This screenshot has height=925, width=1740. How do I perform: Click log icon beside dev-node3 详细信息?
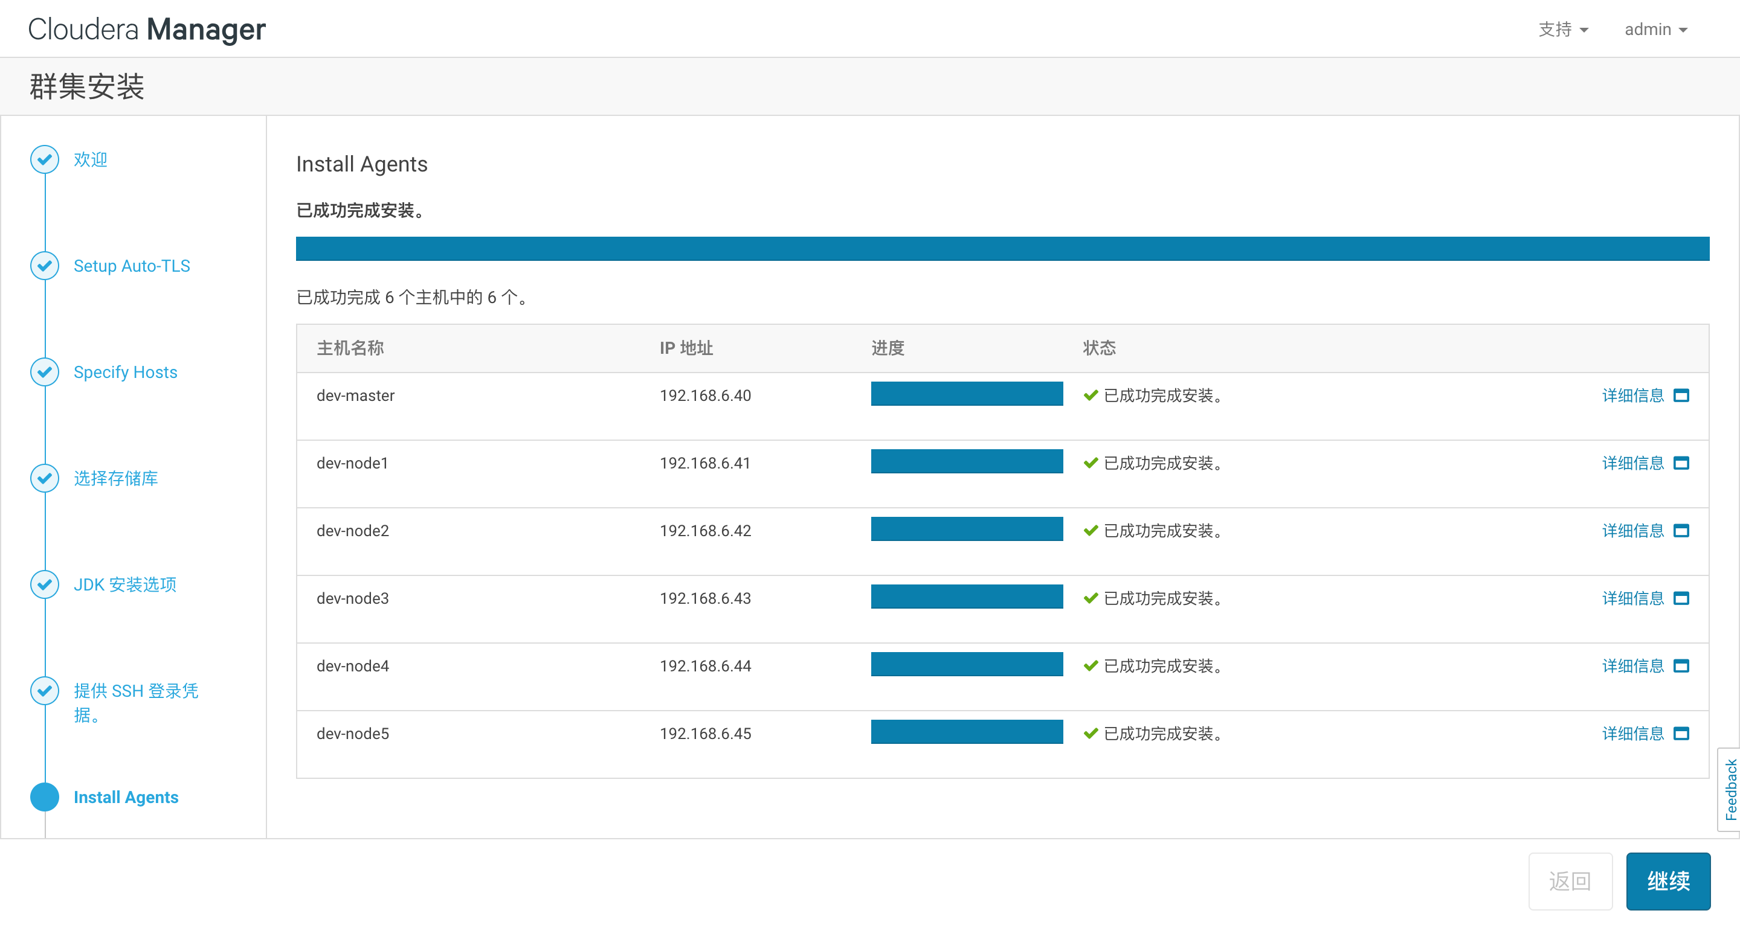pyautogui.click(x=1683, y=598)
